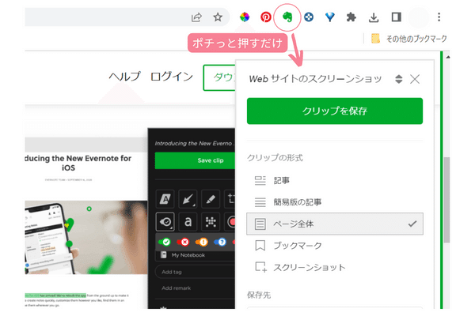Open the ヘルプ link
Viewport: 475px width, 316px height.
(124, 77)
